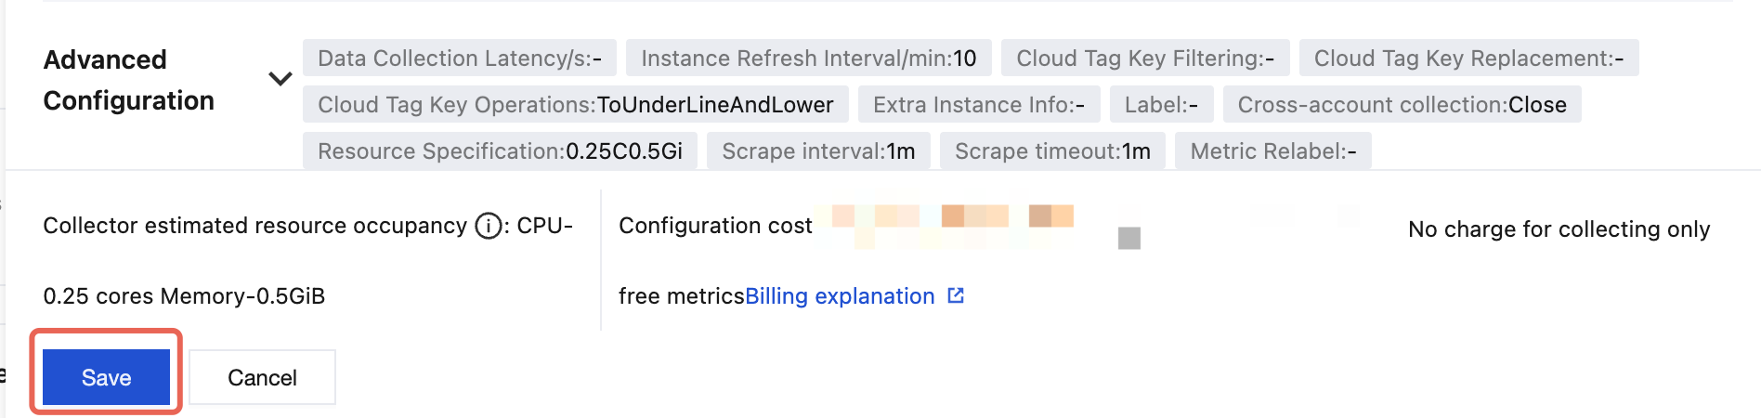Click the info icon beside resource occupancy
This screenshot has height=418, width=1761.
[489, 226]
